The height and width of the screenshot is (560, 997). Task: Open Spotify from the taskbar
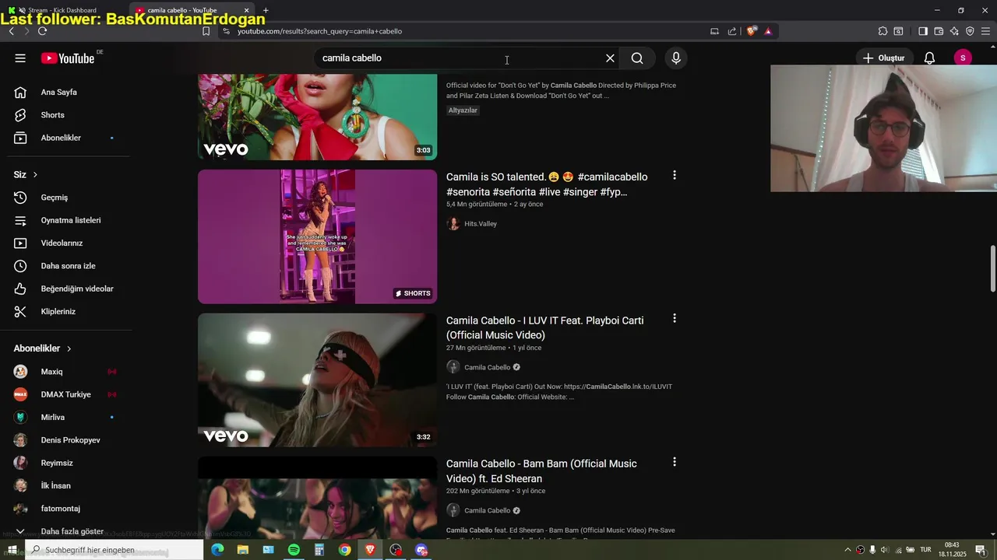[294, 550]
